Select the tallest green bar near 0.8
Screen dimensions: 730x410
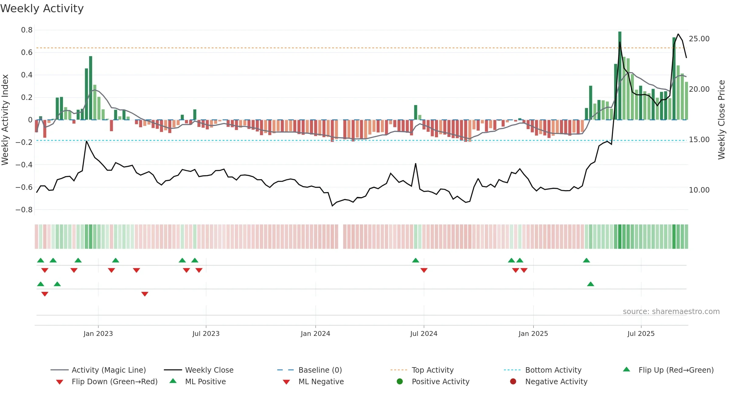620,76
